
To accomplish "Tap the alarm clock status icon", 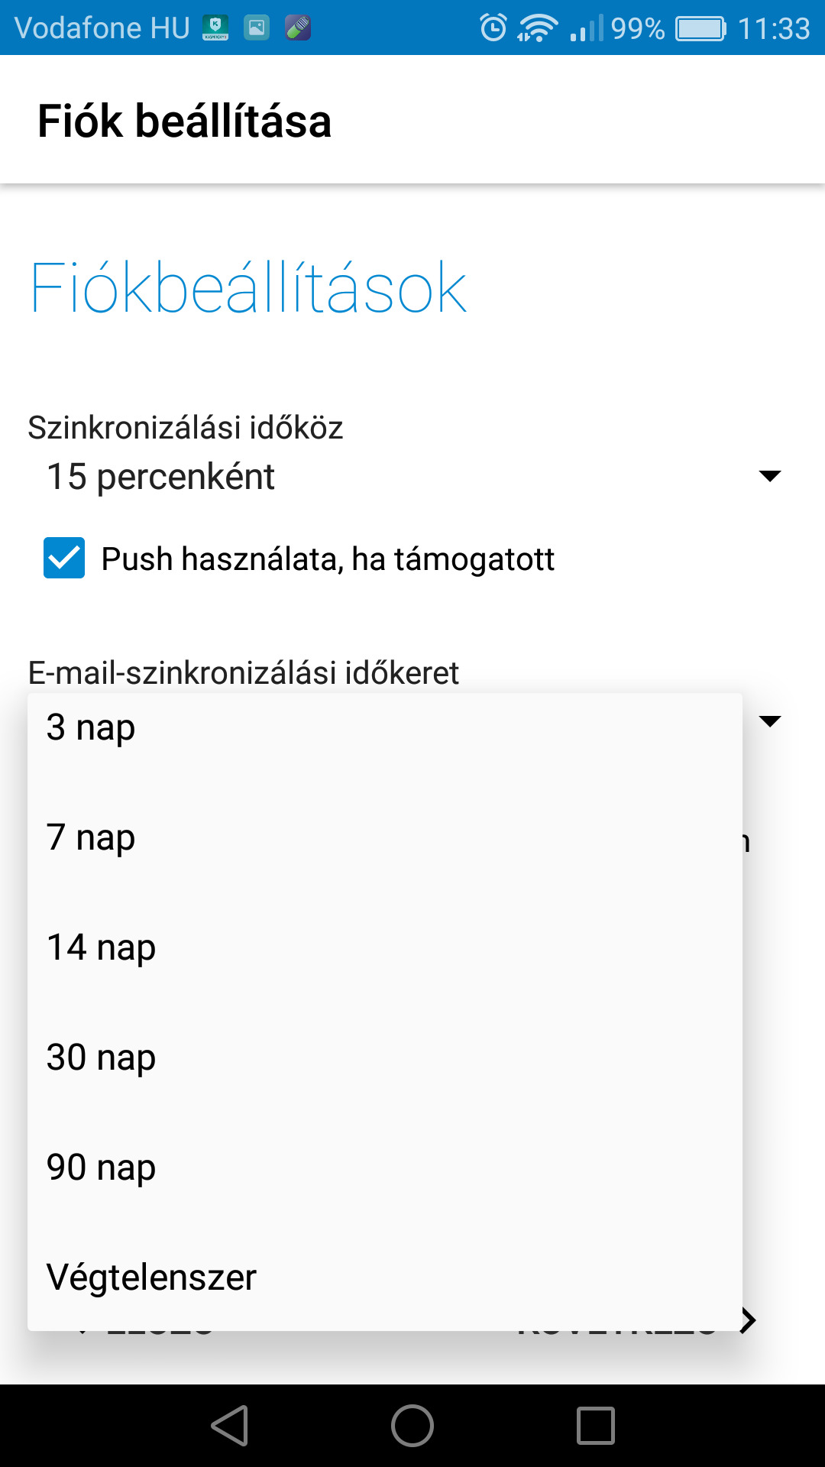I will click(x=493, y=28).
